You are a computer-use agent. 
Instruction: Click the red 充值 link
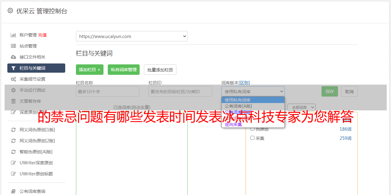tap(42, 35)
